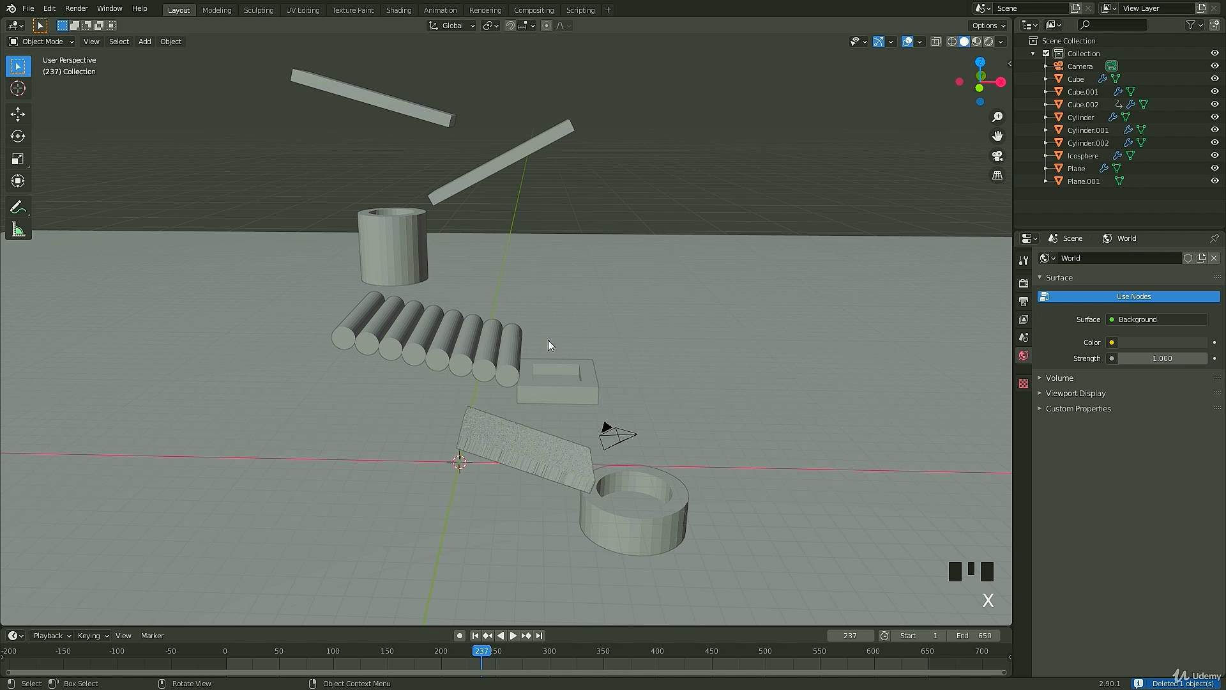Open the World properties tab icon
Viewport: 1226px width, 690px height.
1024,355
